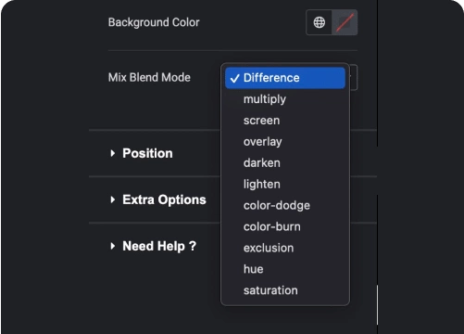Select the checked Difference option

pyautogui.click(x=285, y=78)
